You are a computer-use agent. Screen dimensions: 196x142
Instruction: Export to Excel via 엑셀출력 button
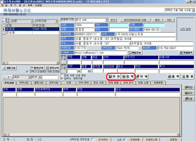coord(186,52)
